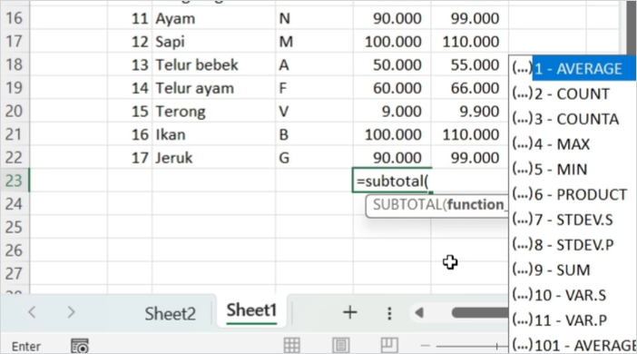This screenshot has height=354, width=637.
Task: Click cell containing Ayam
Action: (x=213, y=18)
